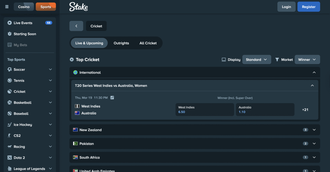The width and height of the screenshot is (330, 172).
Task: Click the Dota 2 icon
Action: [x=10, y=158]
